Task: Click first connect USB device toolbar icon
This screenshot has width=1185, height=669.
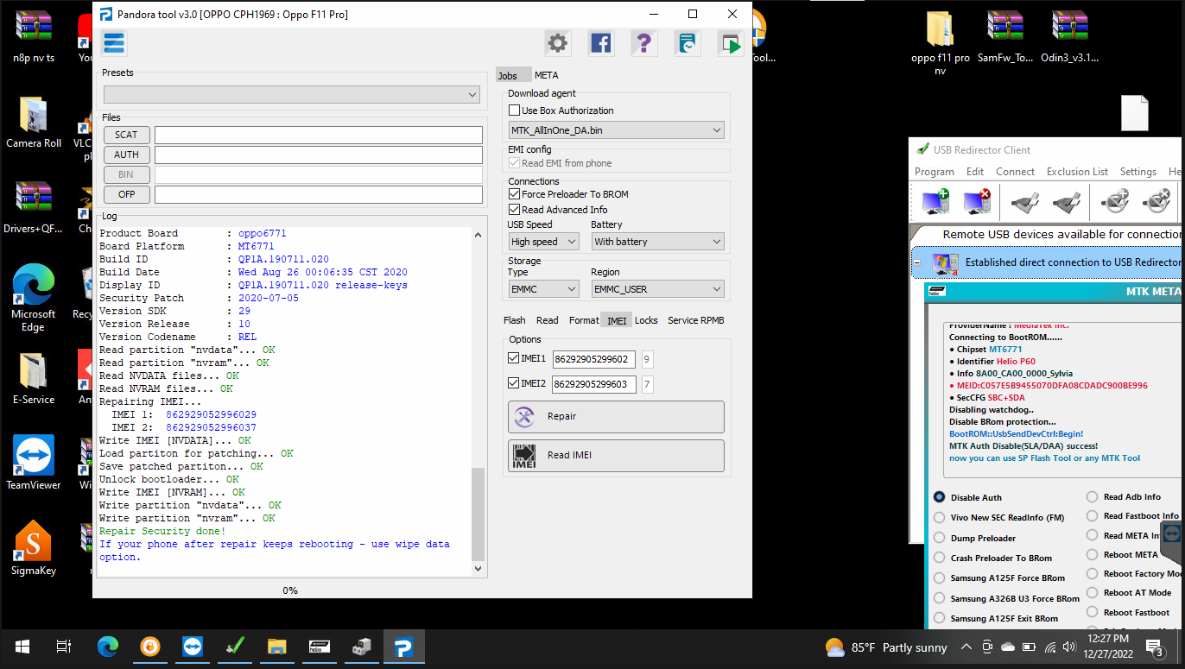Action: 1024,203
